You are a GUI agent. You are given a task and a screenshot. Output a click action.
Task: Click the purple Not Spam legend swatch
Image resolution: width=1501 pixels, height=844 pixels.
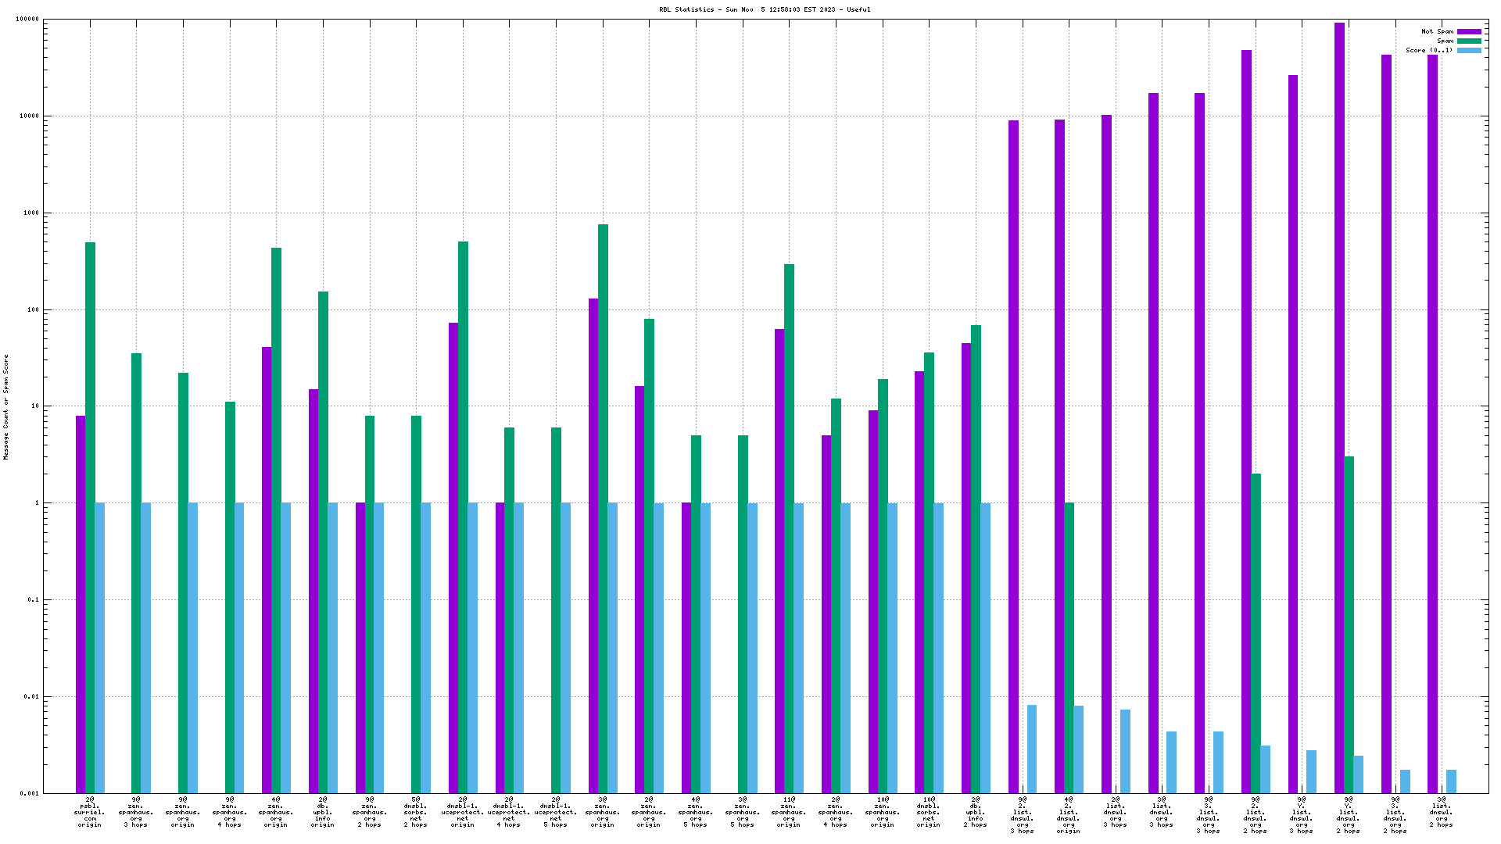1469,32
